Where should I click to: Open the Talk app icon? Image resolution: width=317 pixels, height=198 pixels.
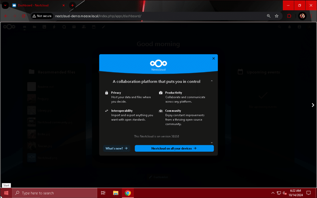[64, 27]
